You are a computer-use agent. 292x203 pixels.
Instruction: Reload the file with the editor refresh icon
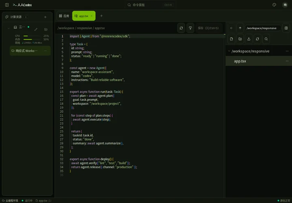[181, 28]
